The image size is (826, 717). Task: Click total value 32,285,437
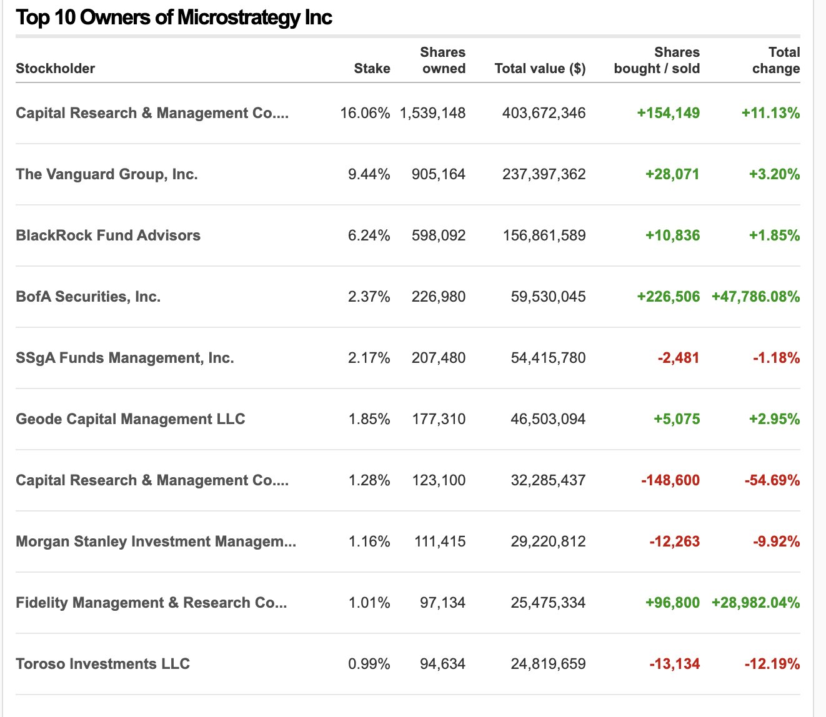tap(549, 480)
